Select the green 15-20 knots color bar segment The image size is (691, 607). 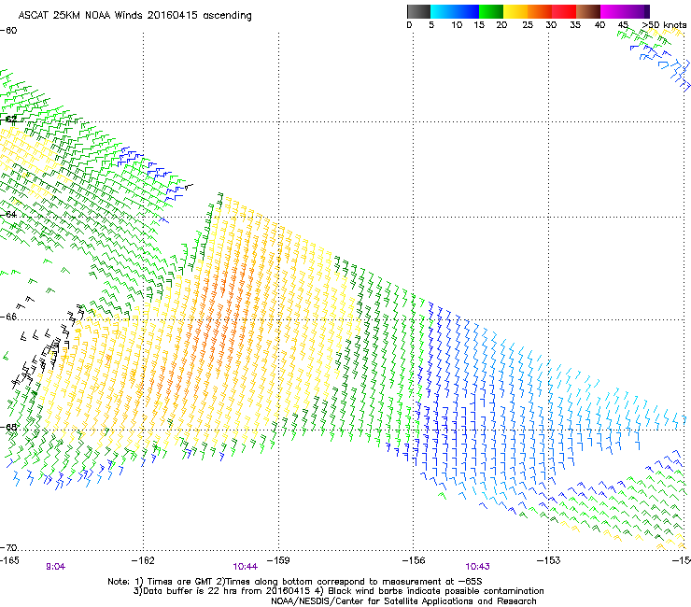click(x=491, y=11)
